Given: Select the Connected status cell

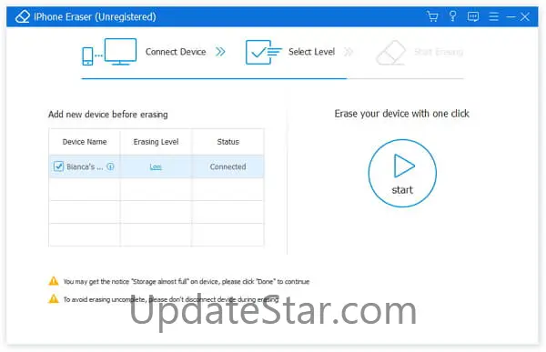Looking at the screenshot, I should [227, 166].
